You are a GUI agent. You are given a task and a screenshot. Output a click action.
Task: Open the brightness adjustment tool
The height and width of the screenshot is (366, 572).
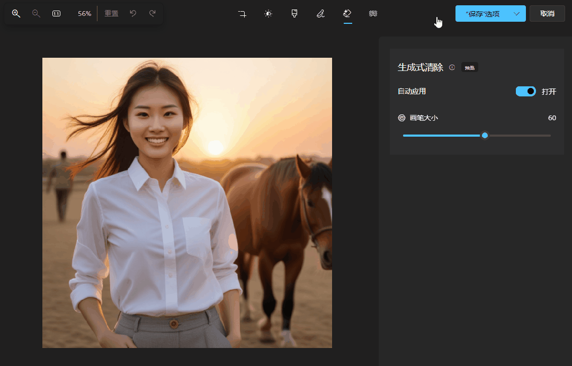click(269, 14)
